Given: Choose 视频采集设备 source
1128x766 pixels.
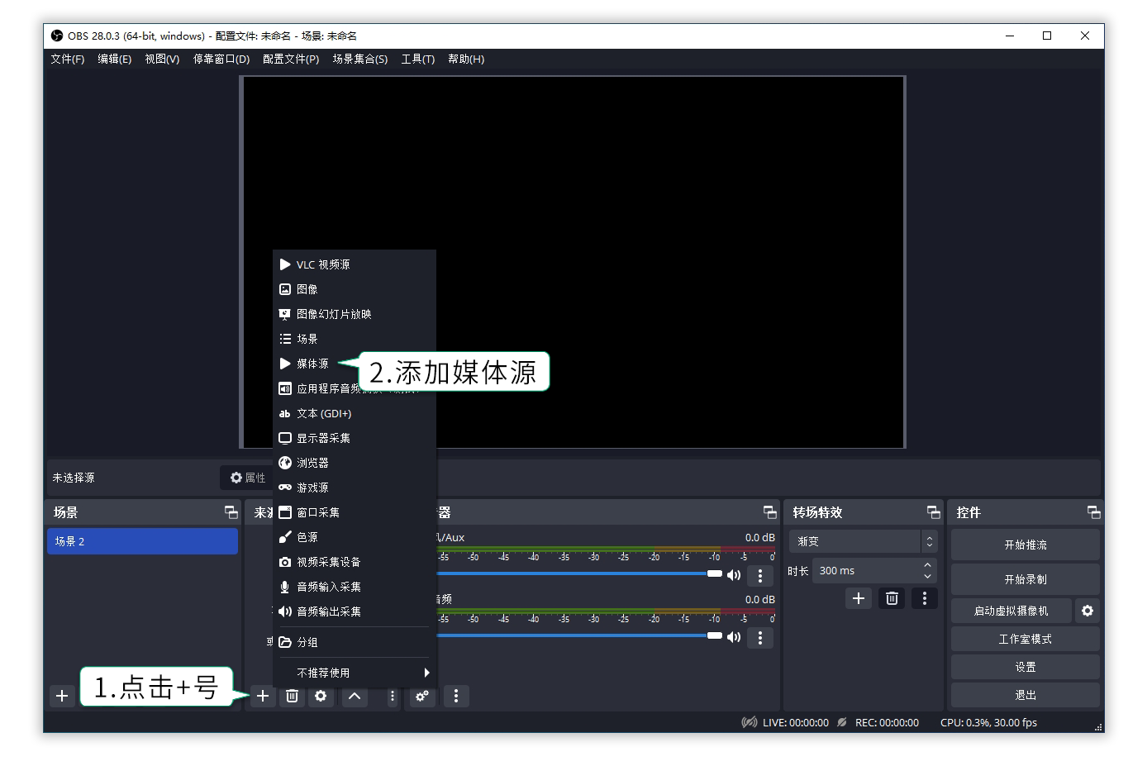Looking at the screenshot, I should click(x=355, y=562).
